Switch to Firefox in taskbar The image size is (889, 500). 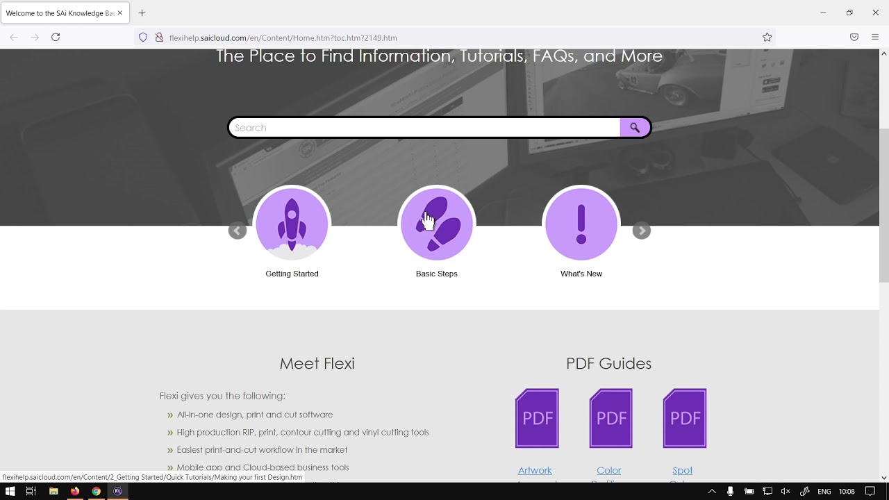pos(75,491)
